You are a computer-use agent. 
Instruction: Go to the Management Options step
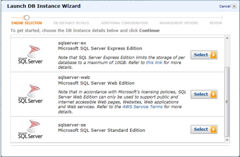[178, 23]
